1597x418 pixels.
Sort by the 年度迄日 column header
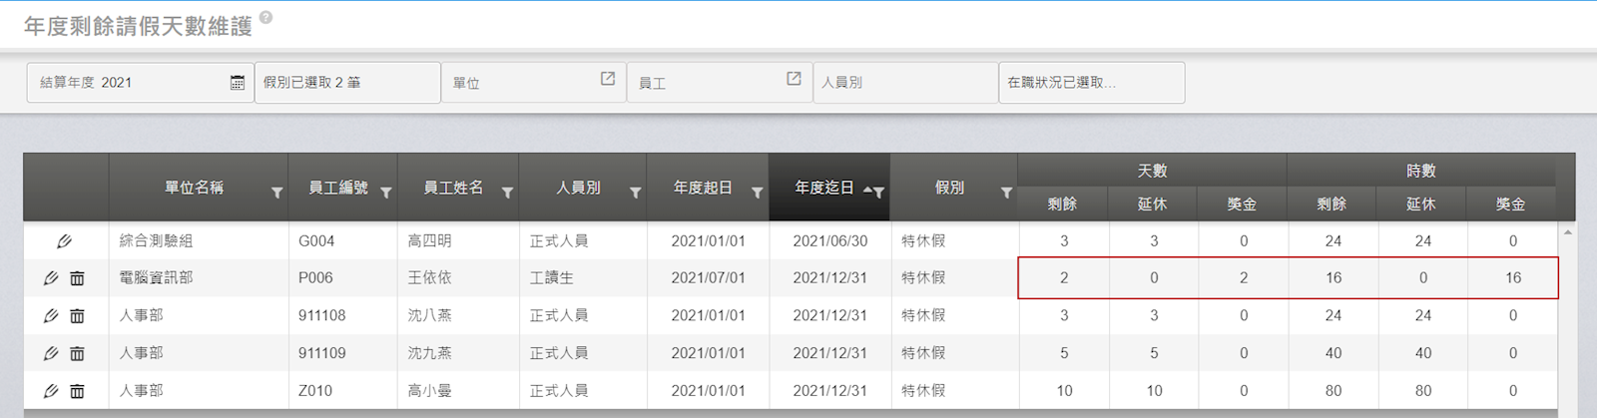pyautogui.click(x=823, y=188)
